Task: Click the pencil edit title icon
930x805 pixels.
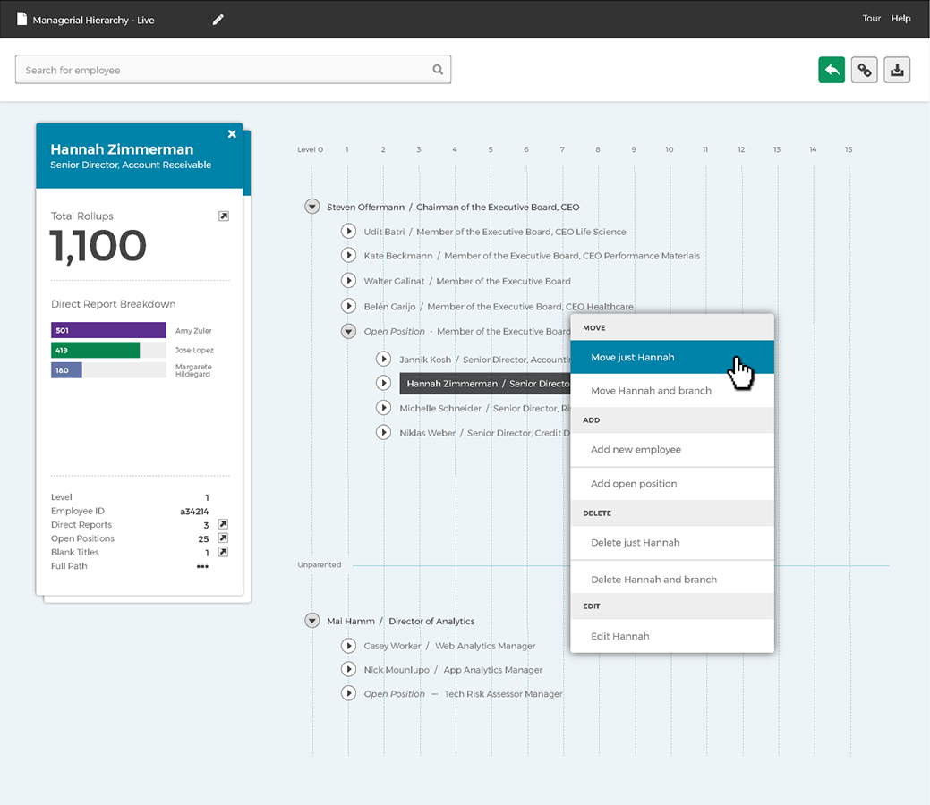Action: pyautogui.click(x=218, y=20)
